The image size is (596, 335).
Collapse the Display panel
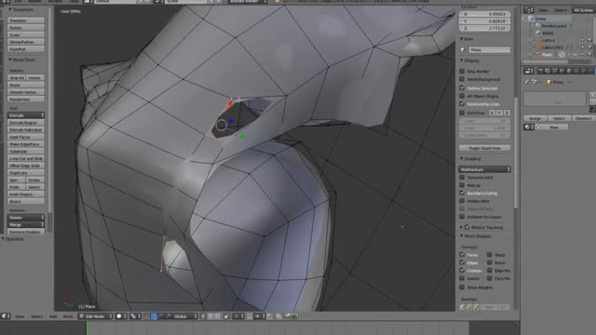[462, 60]
